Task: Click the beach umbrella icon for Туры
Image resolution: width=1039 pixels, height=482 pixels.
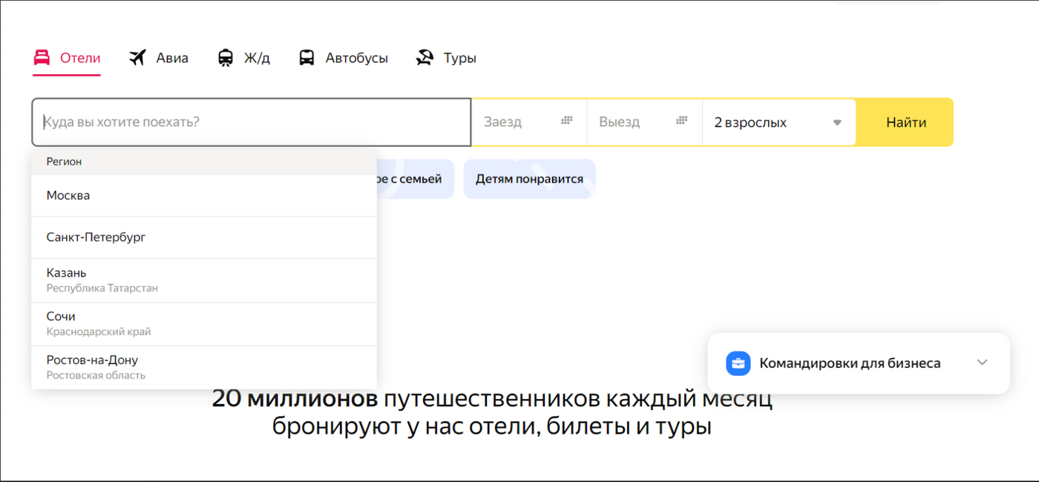Action: click(425, 57)
